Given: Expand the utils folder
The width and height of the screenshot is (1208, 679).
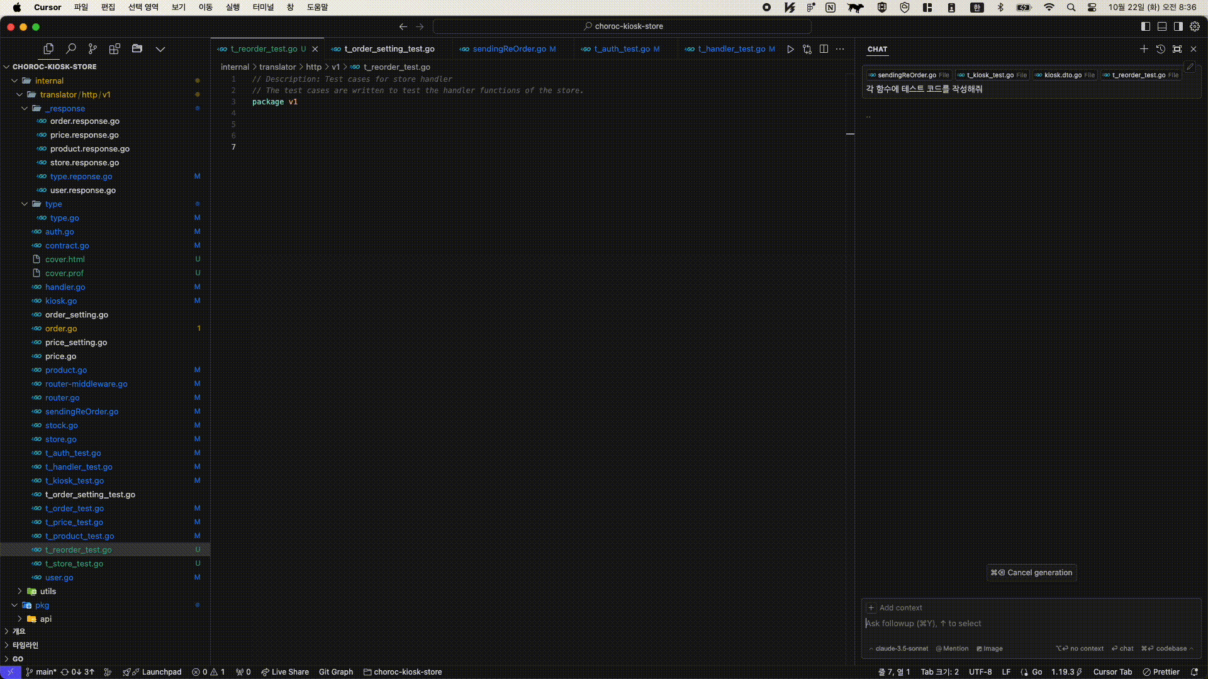Looking at the screenshot, I should click(x=20, y=591).
